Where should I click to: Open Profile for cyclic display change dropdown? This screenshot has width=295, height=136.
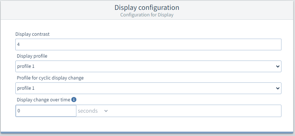point(148,88)
